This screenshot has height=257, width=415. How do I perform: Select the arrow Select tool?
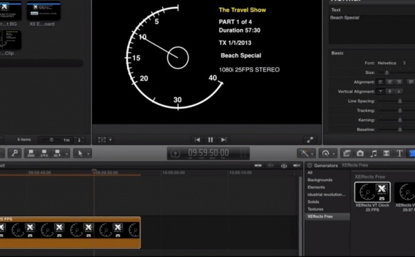pyautogui.click(x=80, y=153)
